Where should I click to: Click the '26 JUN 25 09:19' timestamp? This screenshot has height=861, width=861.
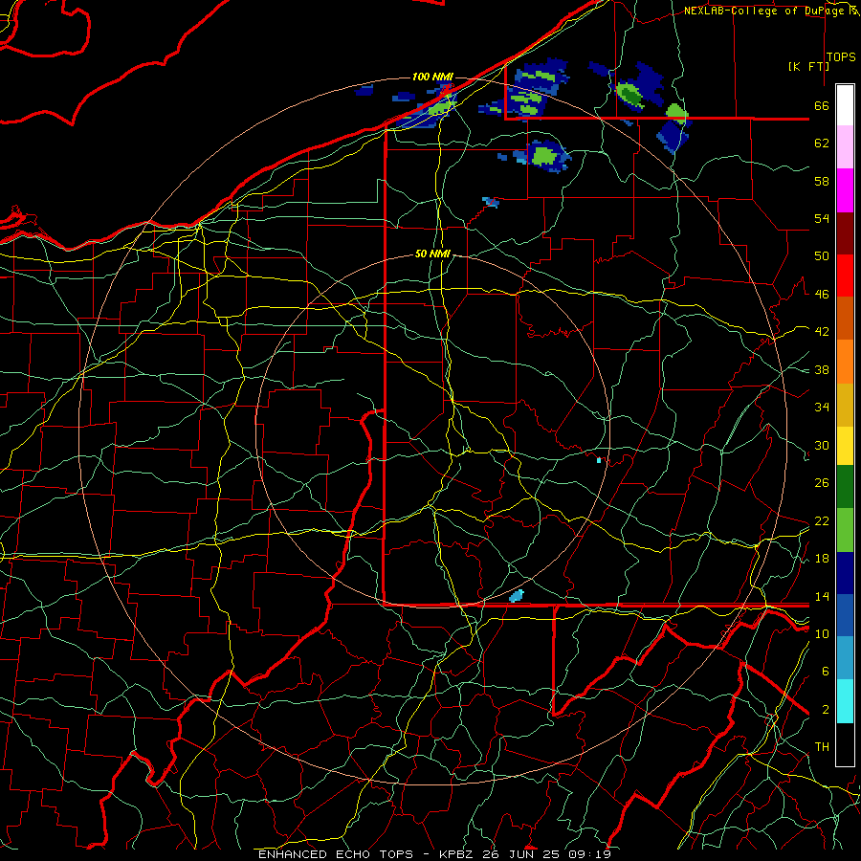547,854
